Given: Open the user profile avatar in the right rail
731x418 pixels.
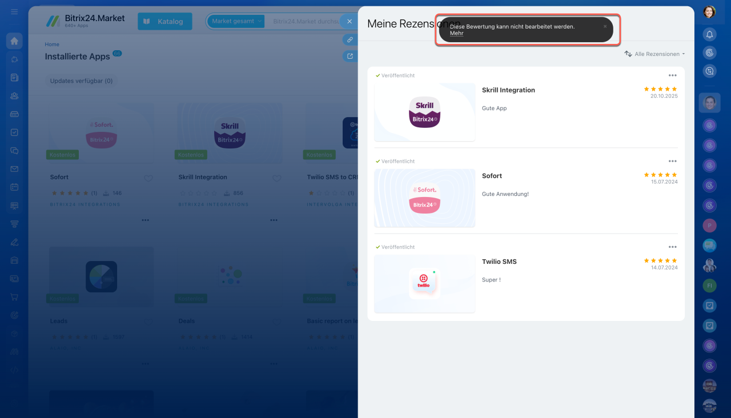Looking at the screenshot, I should click(709, 12).
